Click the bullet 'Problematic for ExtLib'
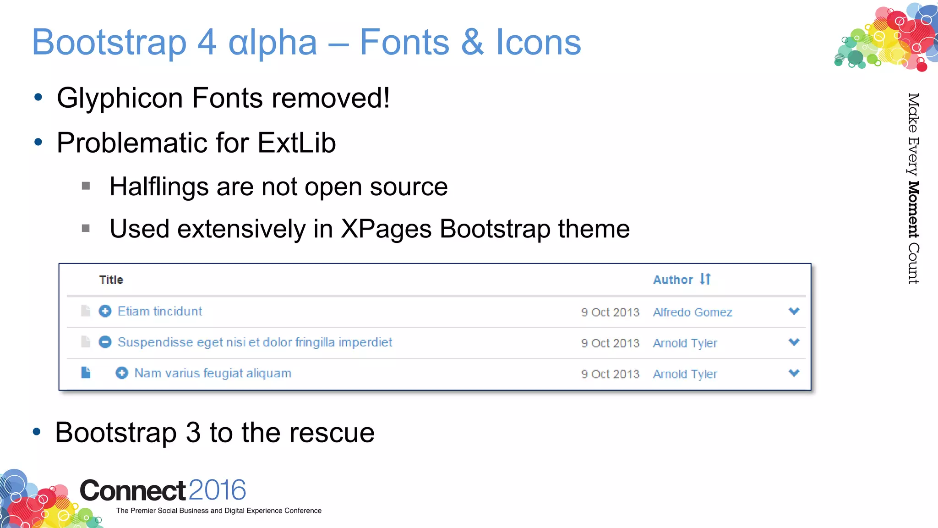The image size is (938, 528). point(196,143)
